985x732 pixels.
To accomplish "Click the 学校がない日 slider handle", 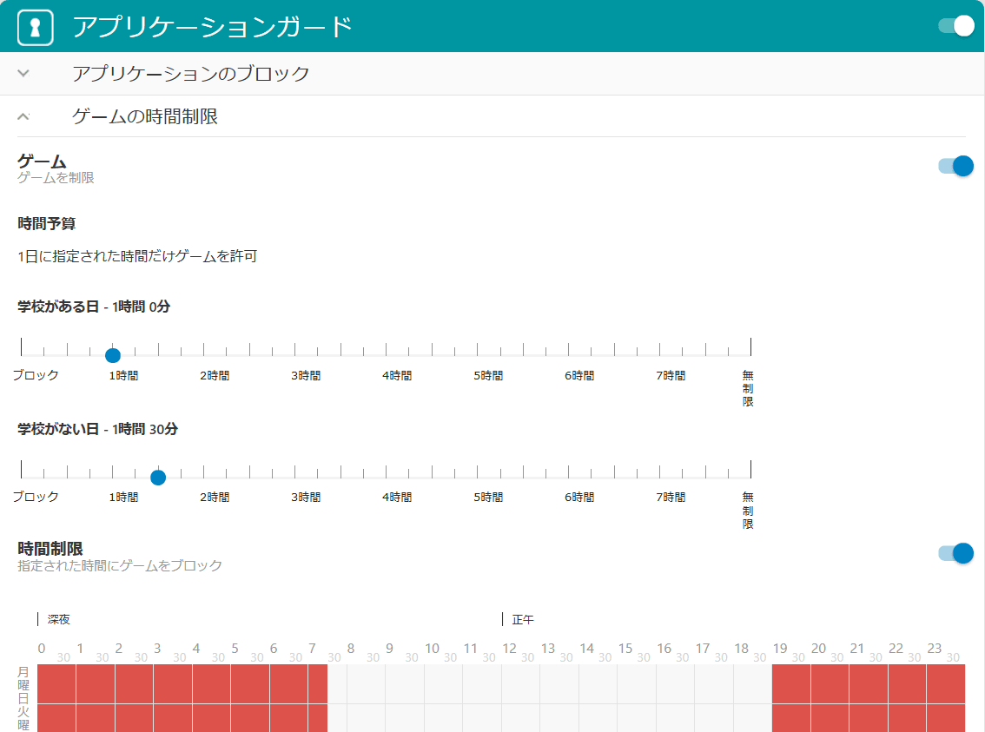I will (158, 477).
